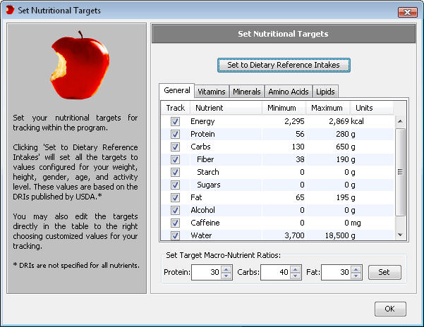Close the Set Nutritional Targets dialog
Image resolution: width=424 pixels, height=327 pixels.
(x=407, y=11)
